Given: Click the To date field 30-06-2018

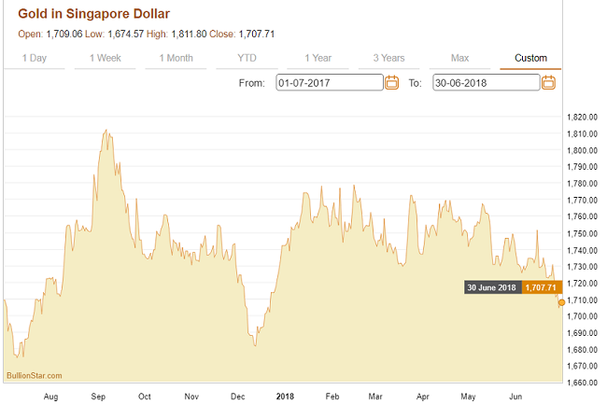Looking at the screenshot, I should (487, 83).
